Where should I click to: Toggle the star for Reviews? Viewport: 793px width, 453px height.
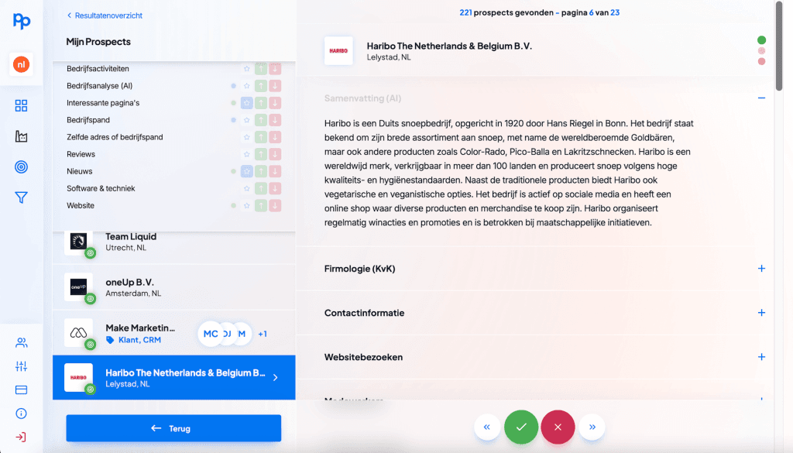click(246, 154)
